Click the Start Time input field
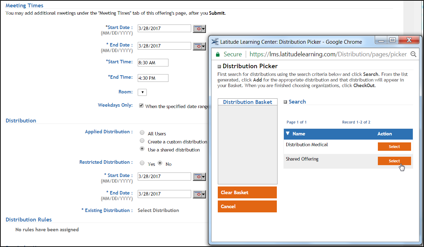 coord(153,63)
